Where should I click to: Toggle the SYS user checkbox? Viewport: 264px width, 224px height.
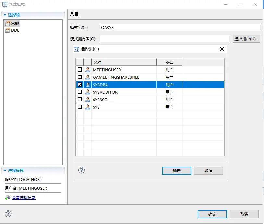coord(80,107)
